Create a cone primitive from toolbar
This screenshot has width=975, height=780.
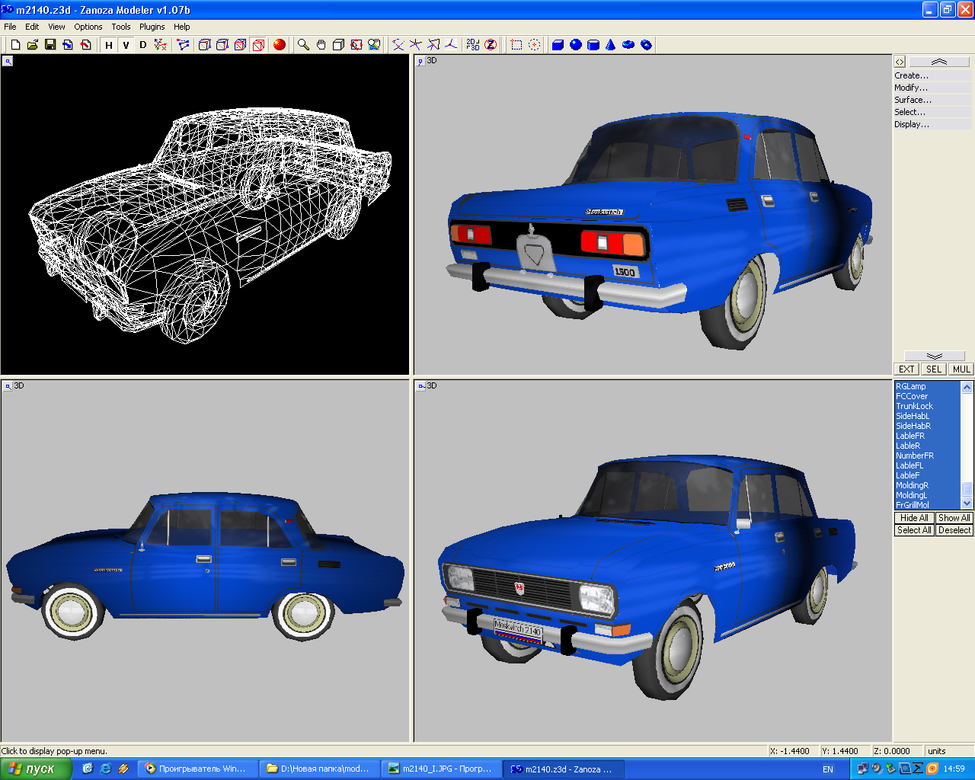tap(610, 45)
